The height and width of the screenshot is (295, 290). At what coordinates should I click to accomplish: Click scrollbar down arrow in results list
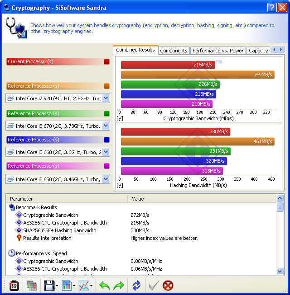tap(280, 271)
